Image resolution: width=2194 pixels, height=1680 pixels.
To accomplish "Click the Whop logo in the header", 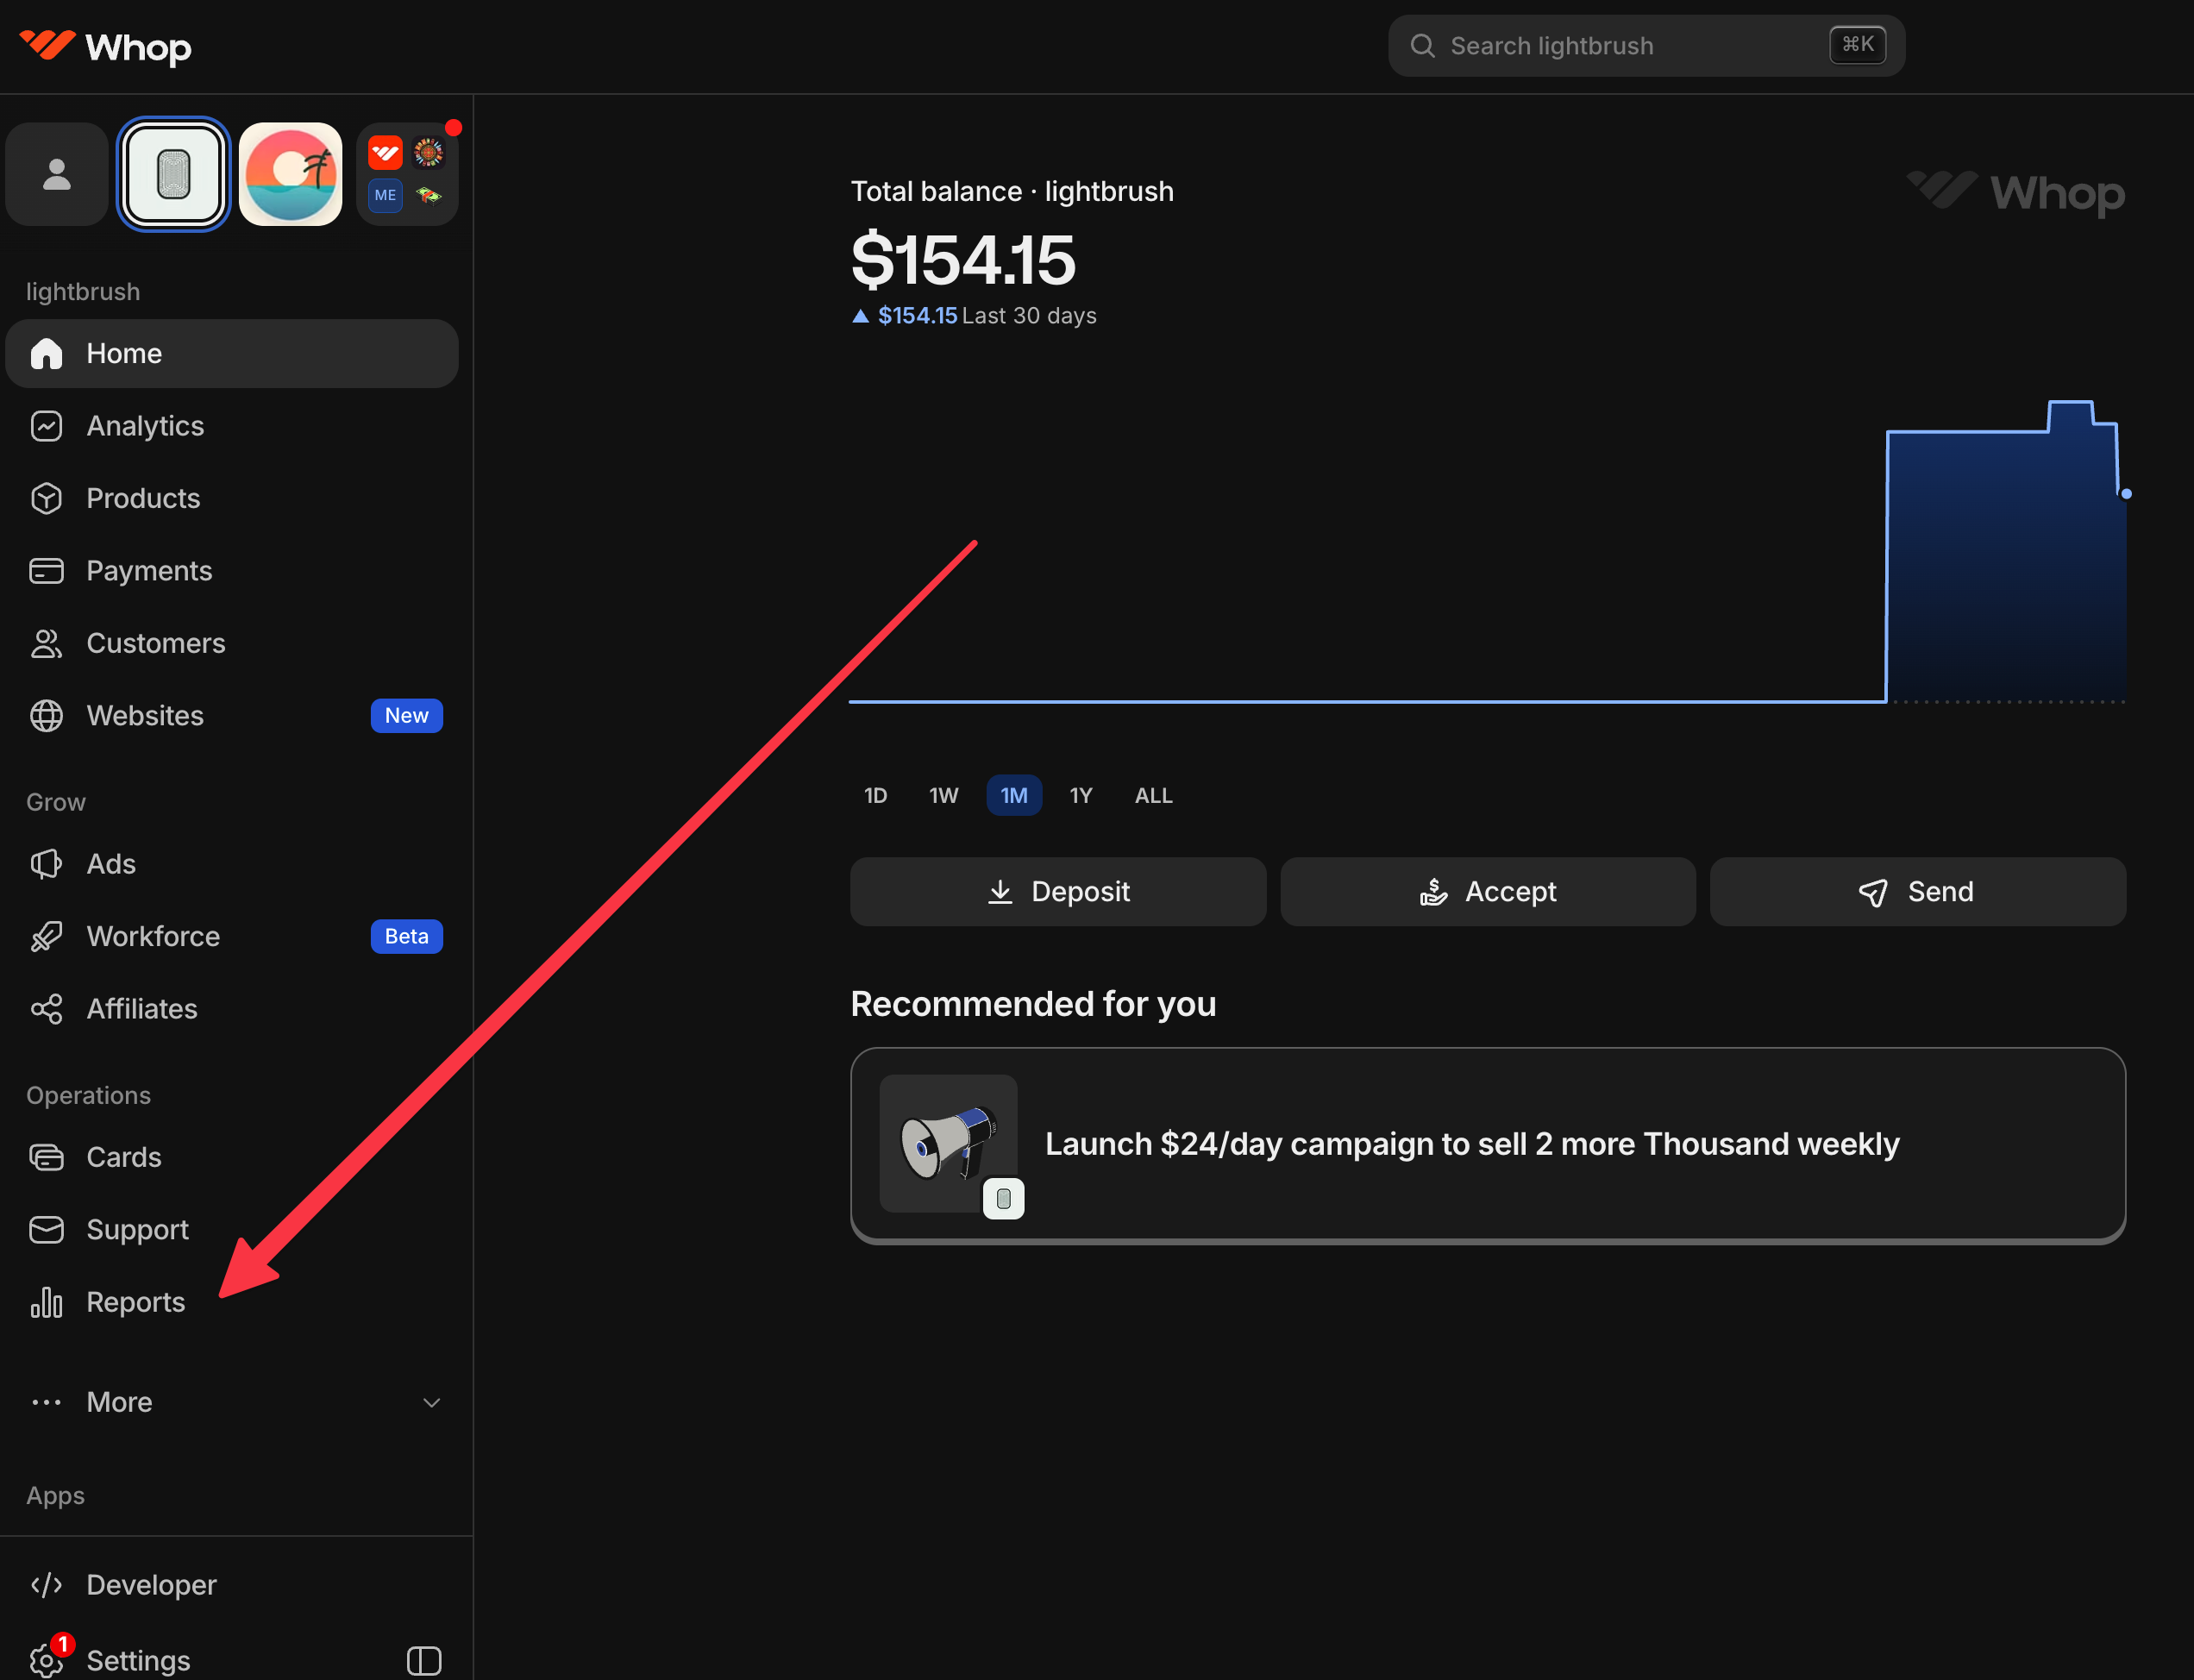I will coord(105,46).
